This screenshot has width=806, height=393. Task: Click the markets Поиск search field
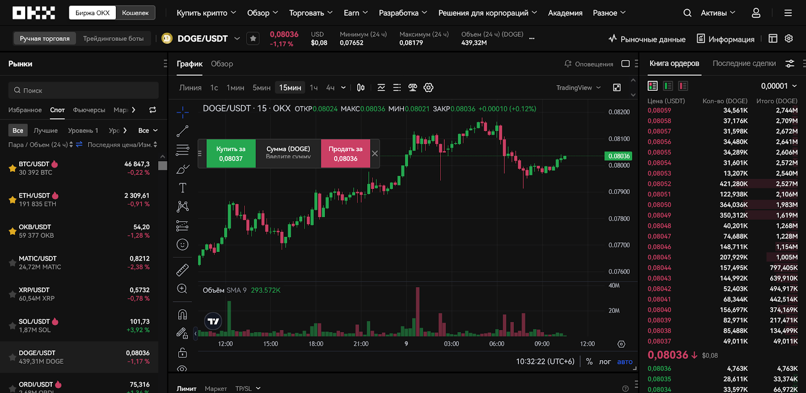83,91
